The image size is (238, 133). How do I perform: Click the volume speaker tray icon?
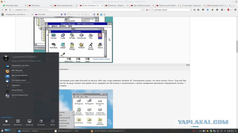click(x=204, y=131)
